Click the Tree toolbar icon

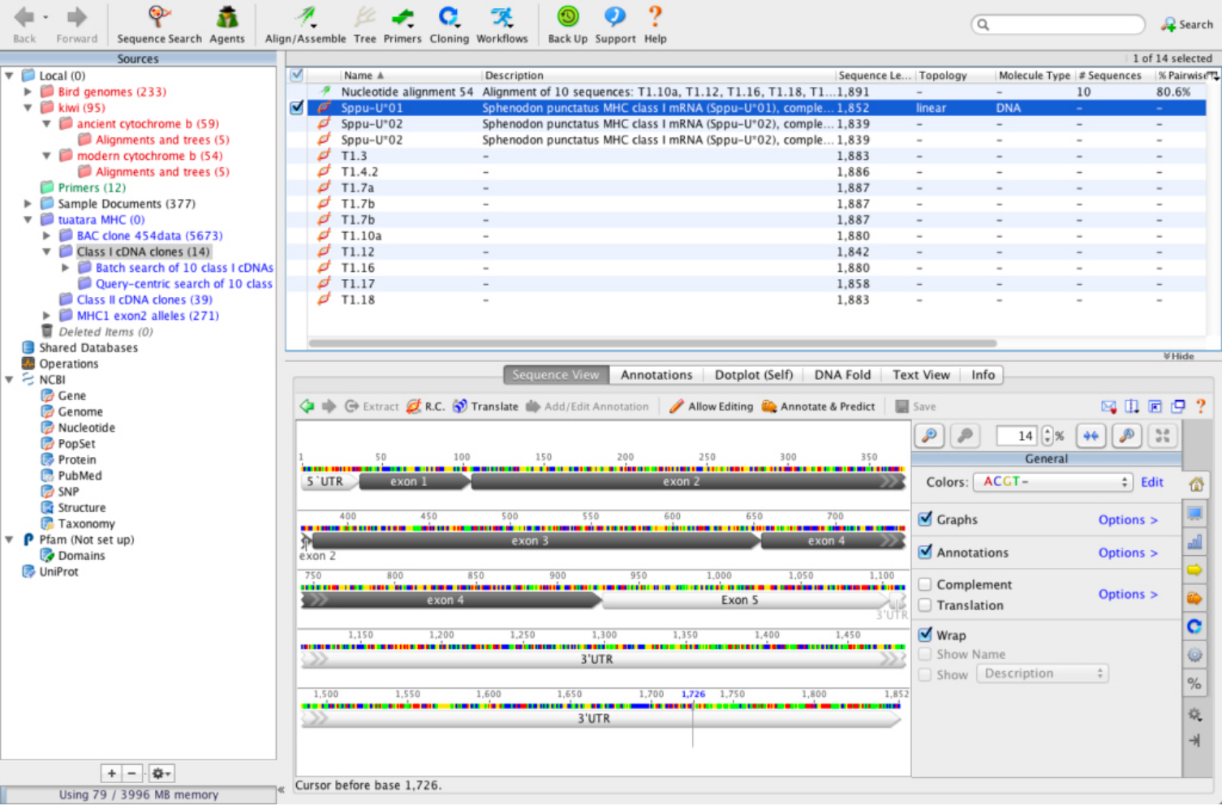coord(365,24)
